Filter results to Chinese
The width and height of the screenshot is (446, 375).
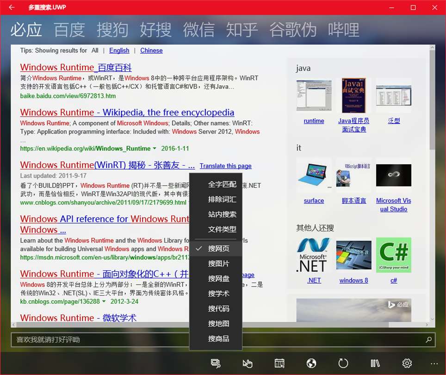(151, 50)
